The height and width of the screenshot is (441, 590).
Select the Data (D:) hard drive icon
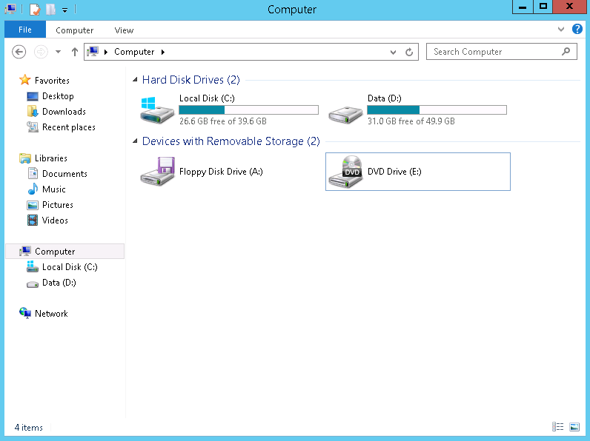point(345,110)
